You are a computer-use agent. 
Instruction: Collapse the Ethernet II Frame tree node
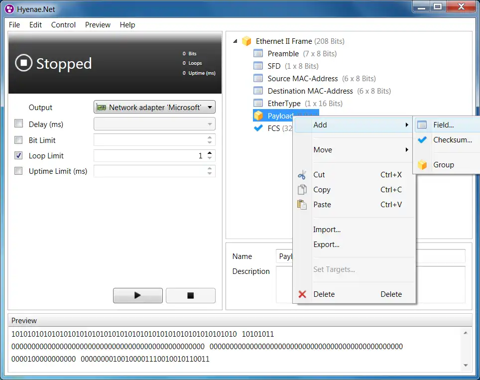(x=235, y=41)
